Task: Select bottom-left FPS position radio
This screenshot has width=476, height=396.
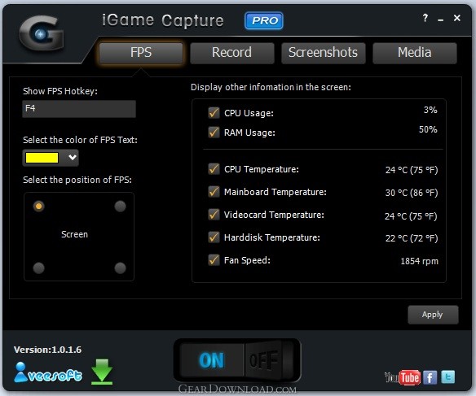Action: (x=38, y=268)
